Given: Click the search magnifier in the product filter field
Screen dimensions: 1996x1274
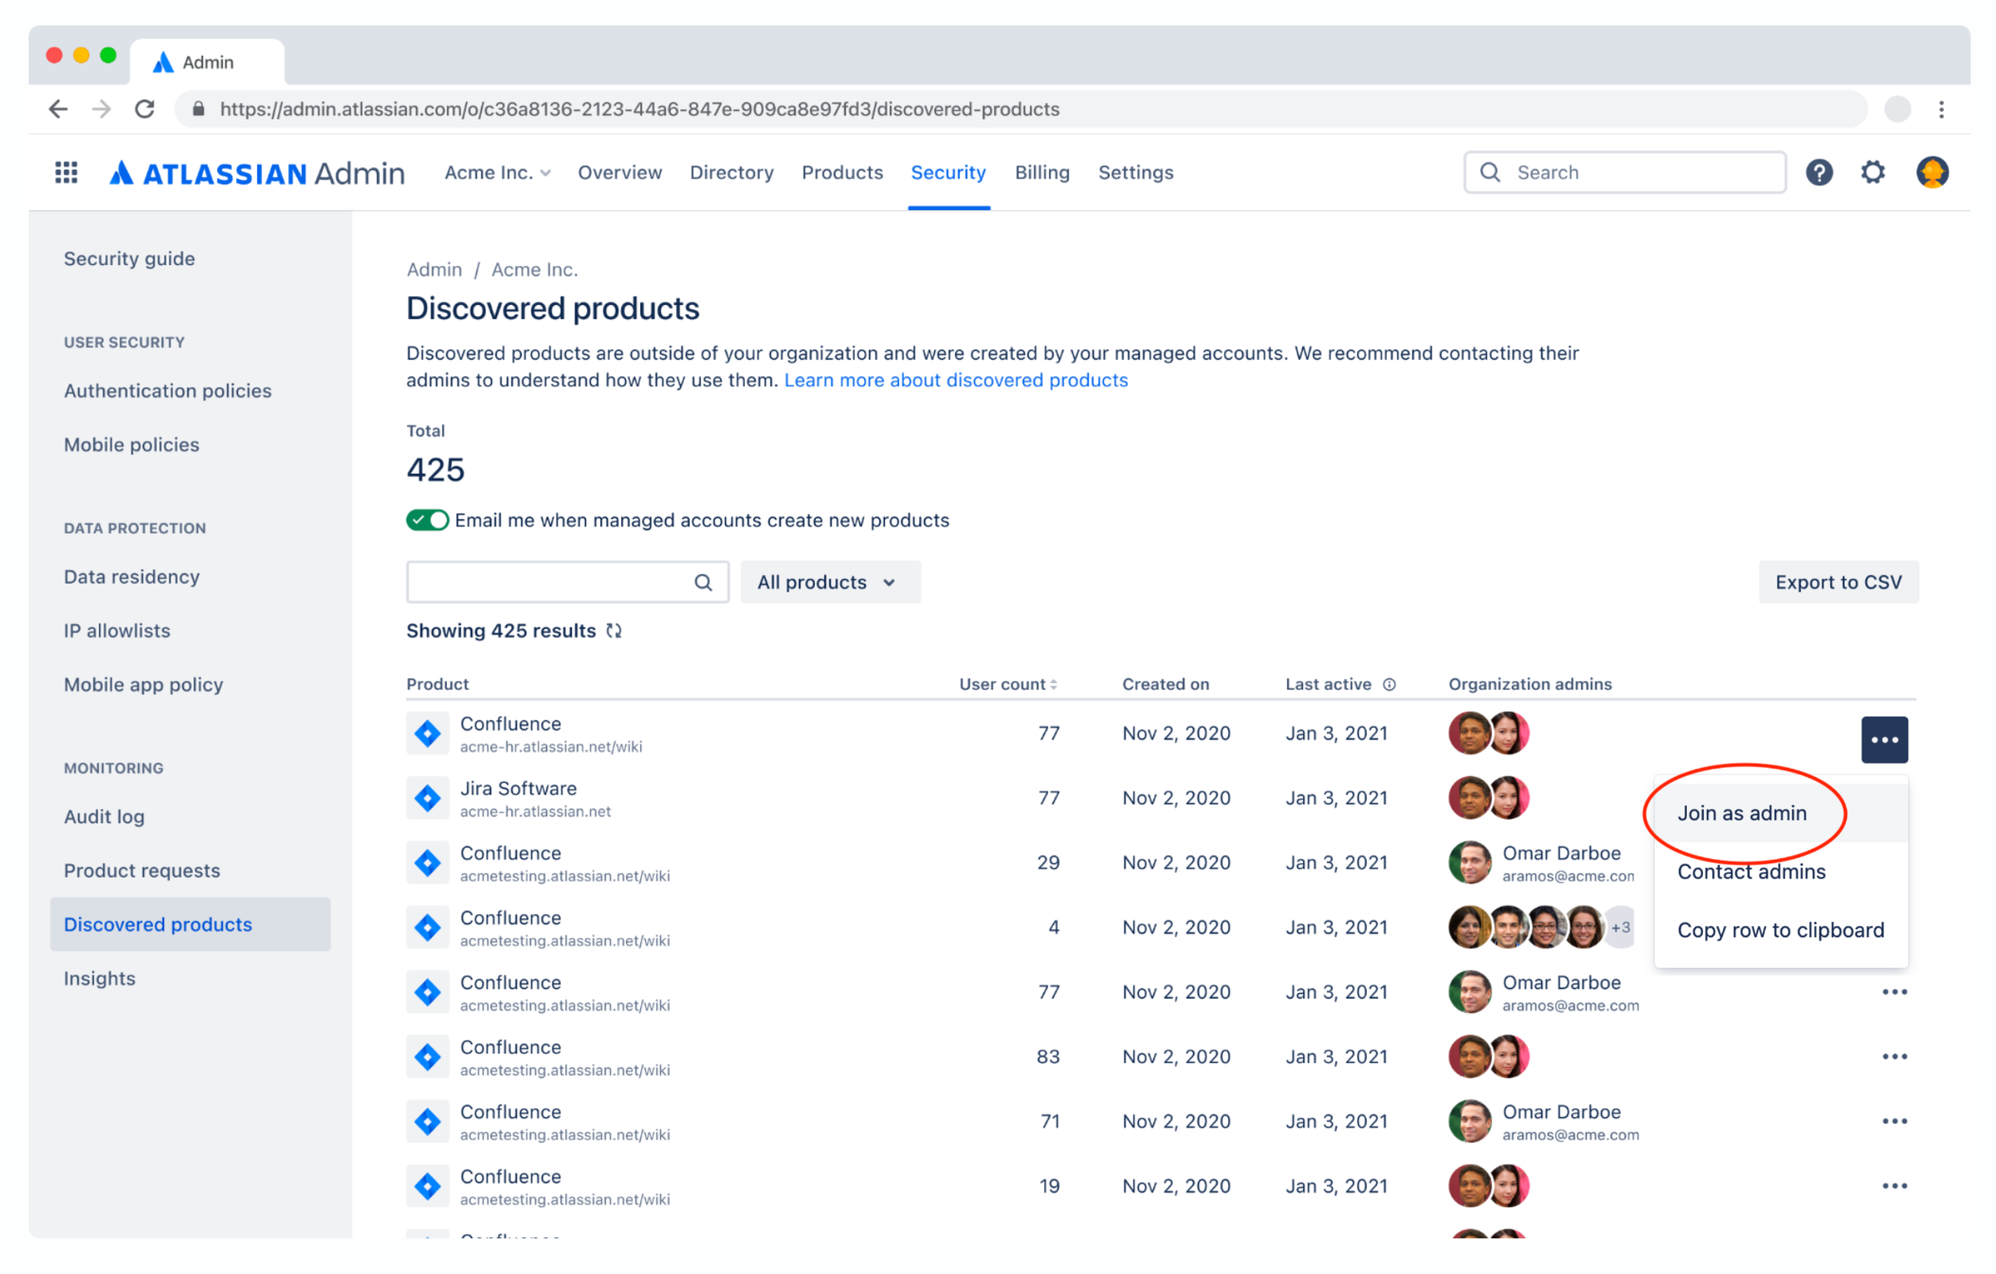Looking at the screenshot, I should pos(703,582).
